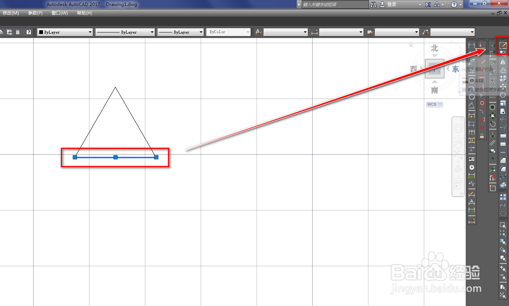Open the ByColor plot style dropdown

(229, 32)
